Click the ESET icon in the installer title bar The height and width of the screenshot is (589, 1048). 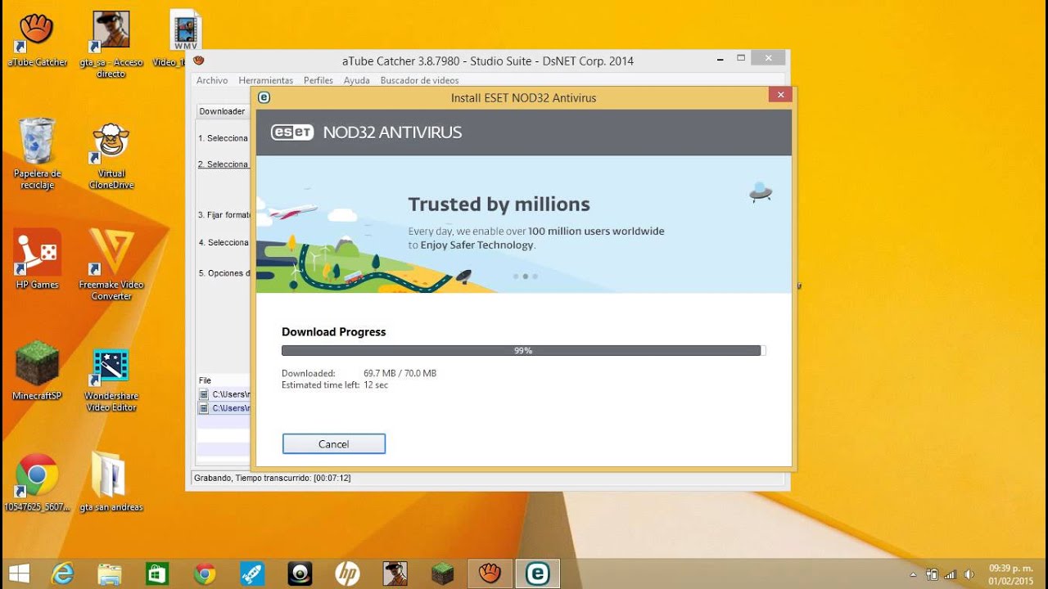pos(264,97)
